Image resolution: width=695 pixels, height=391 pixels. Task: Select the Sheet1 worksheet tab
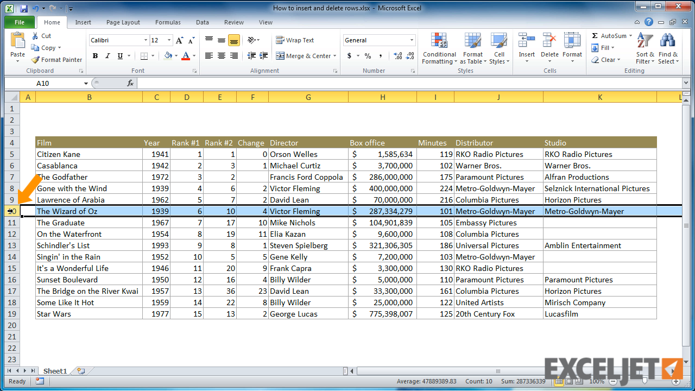click(55, 371)
